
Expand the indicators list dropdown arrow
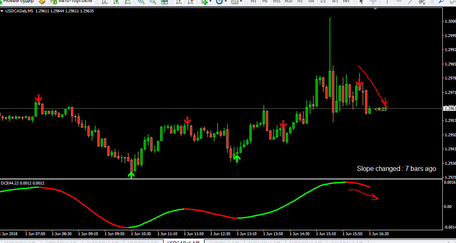[211, 2]
